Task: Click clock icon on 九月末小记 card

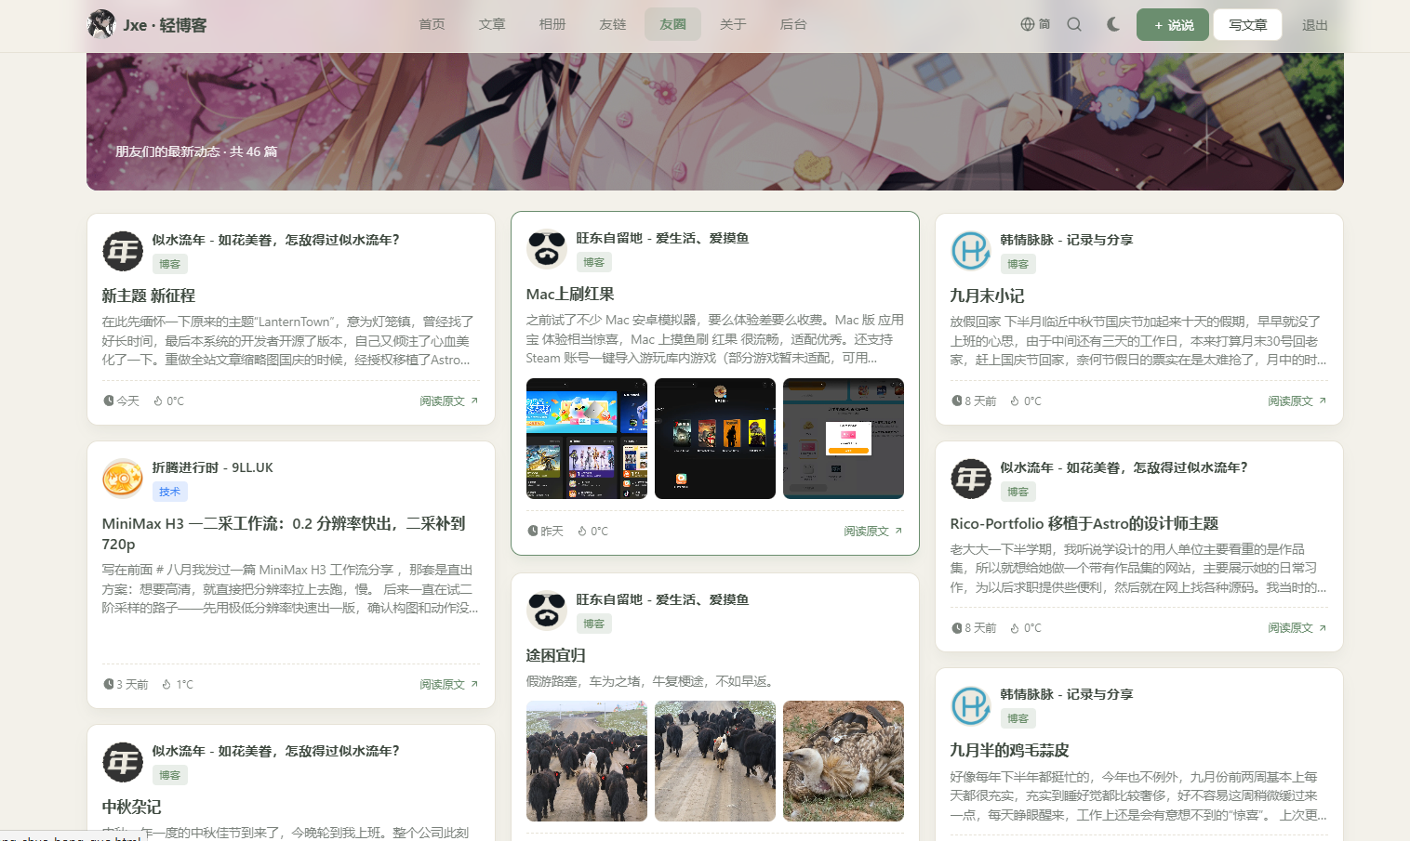Action: coord(957,401)
